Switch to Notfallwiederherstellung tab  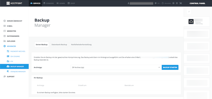[81, 44]
